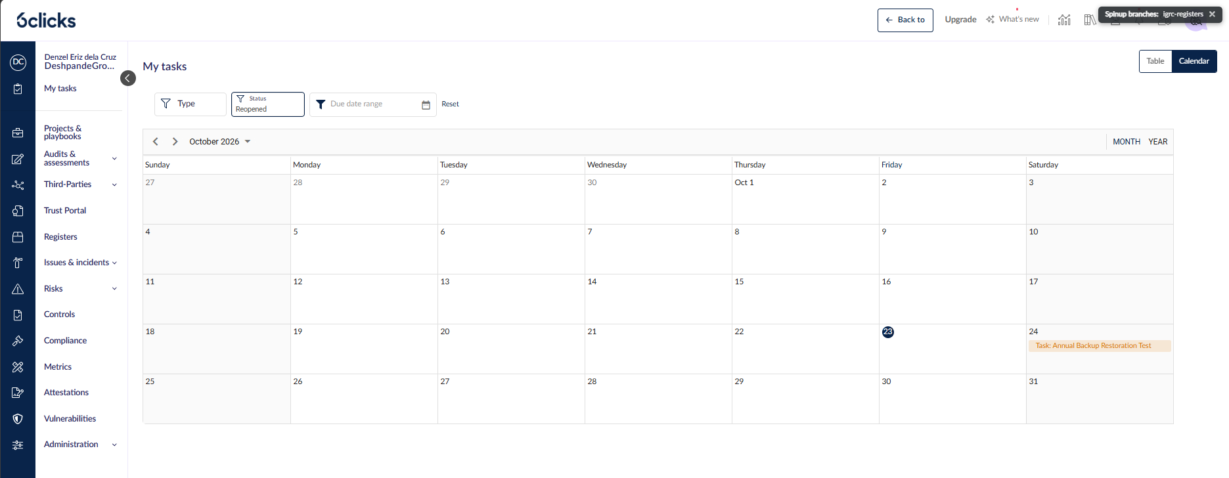The width and height of the screenshot is (1229, 478).
Task: Click the Upgrade link
Action: 960,20
